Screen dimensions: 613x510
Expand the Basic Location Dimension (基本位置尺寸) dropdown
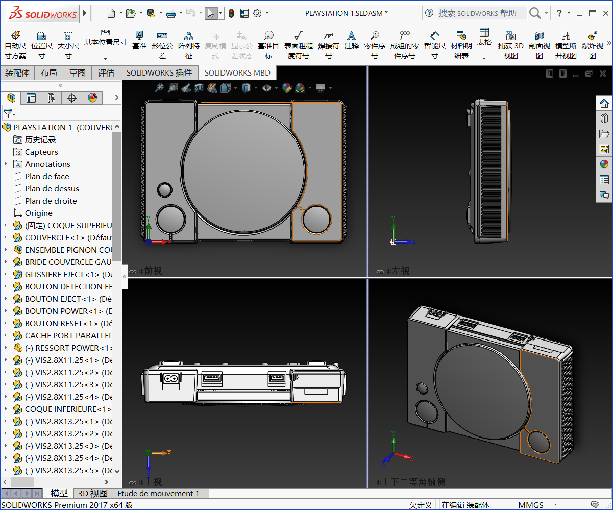coord(105,59)
